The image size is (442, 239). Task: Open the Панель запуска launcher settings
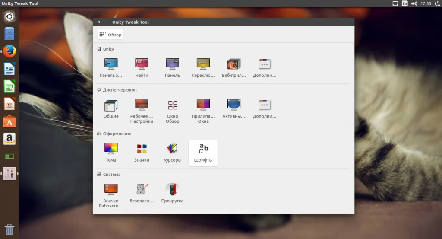pyautogui.click(x=111, y=68)
